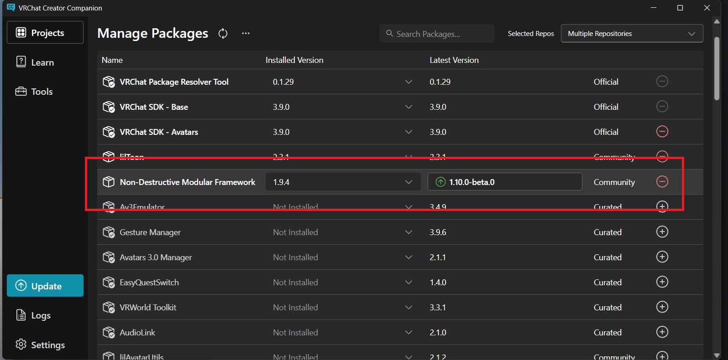Add the AudioLink package
The width and height of the screenshot is (728, 360).
click(x=662, y=332)
